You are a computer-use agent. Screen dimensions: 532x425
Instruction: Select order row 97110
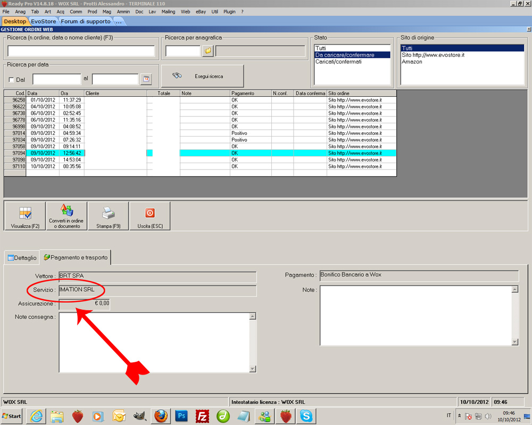click(x=200, y=166)
